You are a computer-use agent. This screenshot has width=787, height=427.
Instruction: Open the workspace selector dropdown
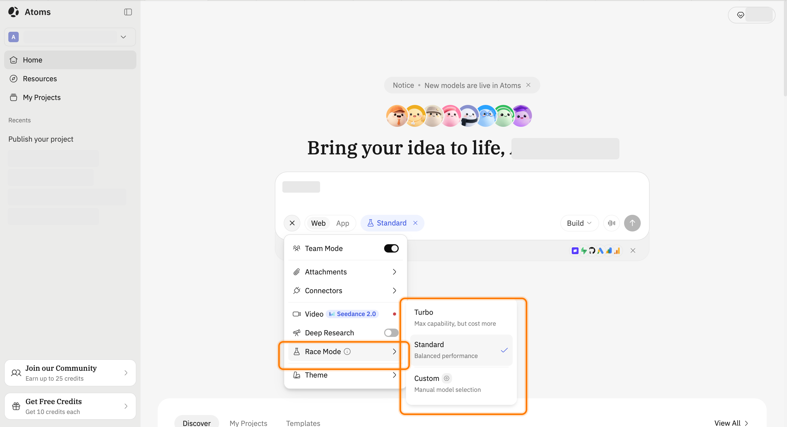[x=70, y=37]
